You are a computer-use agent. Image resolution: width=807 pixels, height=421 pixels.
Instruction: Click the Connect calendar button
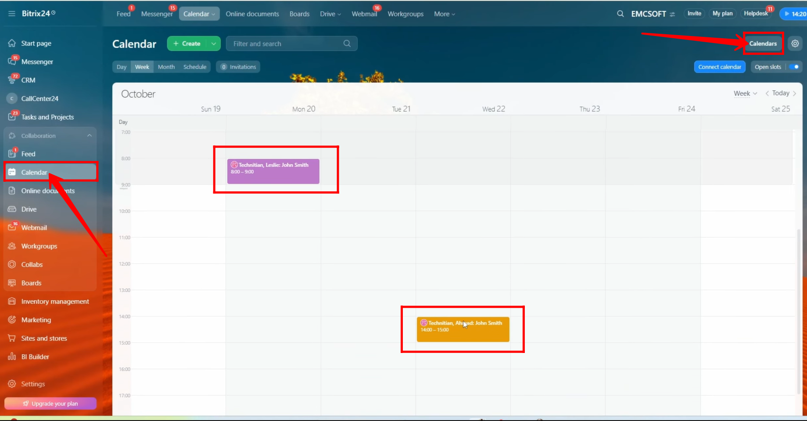(x=719, y=67)
